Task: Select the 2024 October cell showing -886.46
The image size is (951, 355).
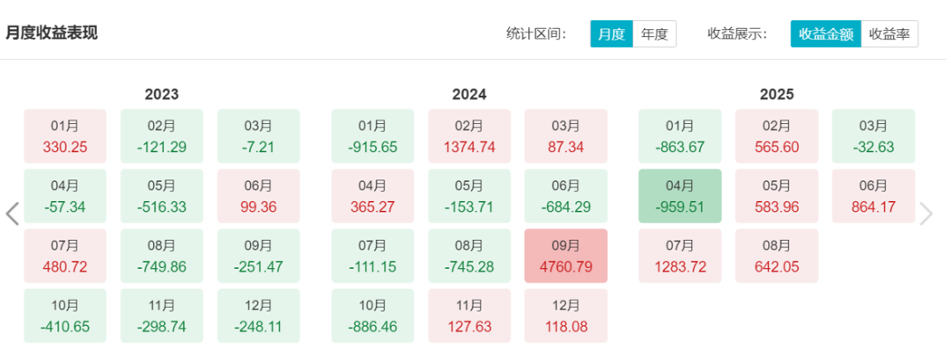Action: coord(372,315)
